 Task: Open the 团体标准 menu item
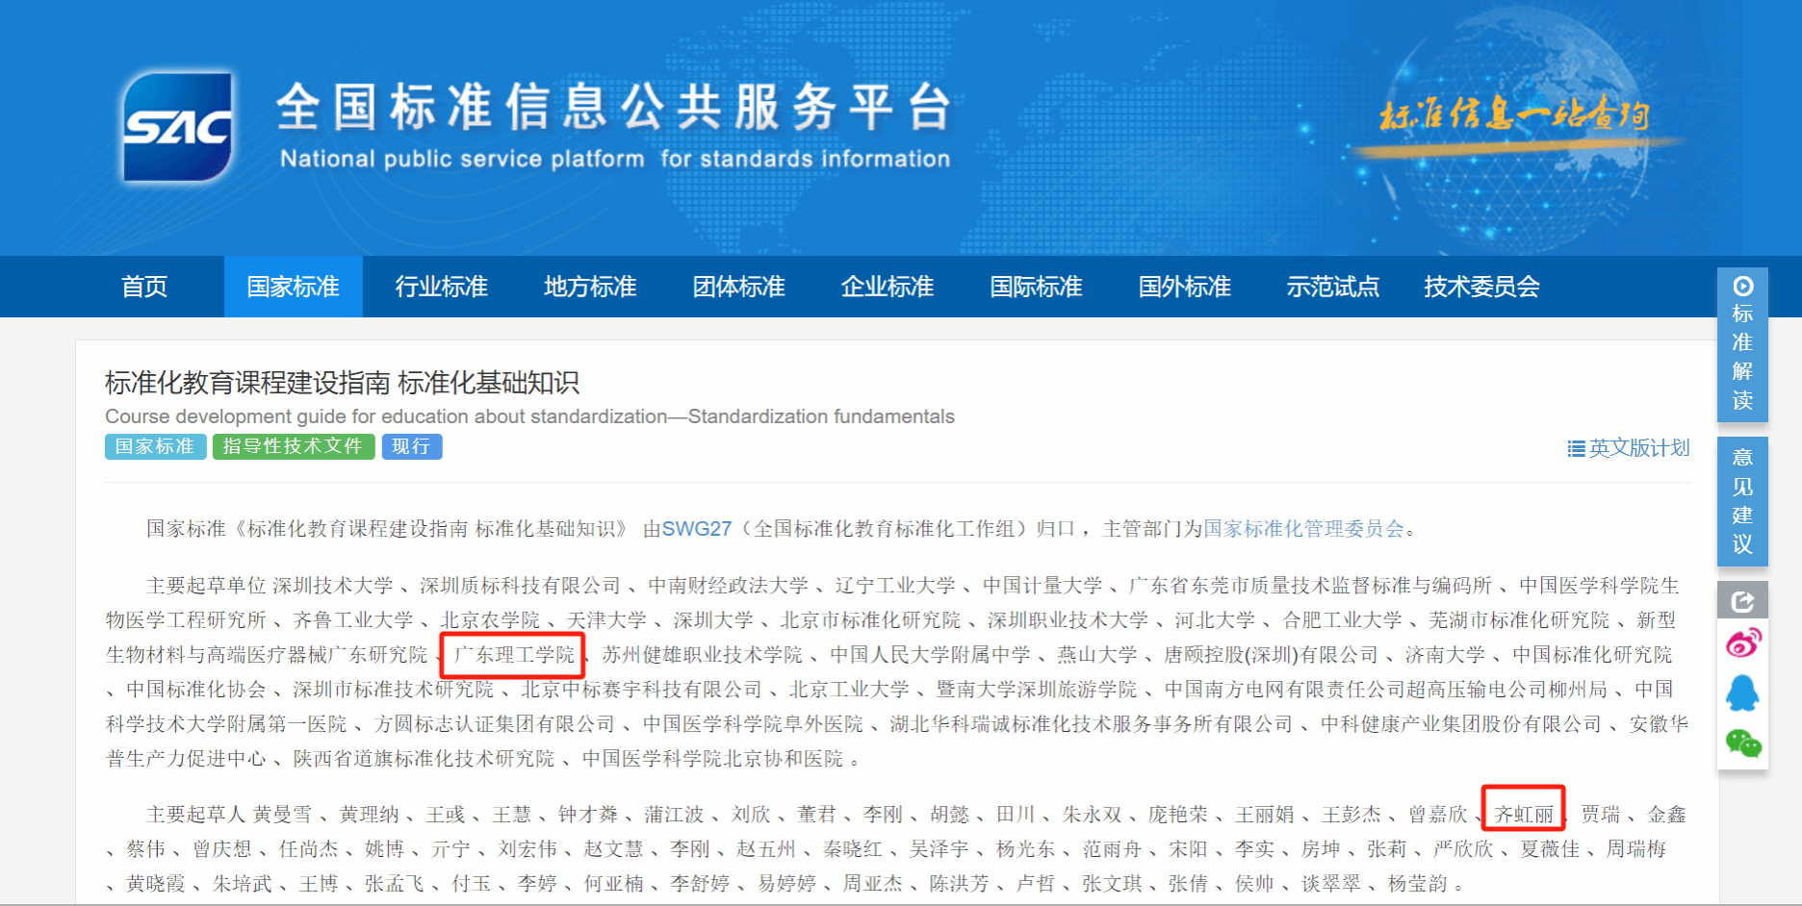coord(738,287)
